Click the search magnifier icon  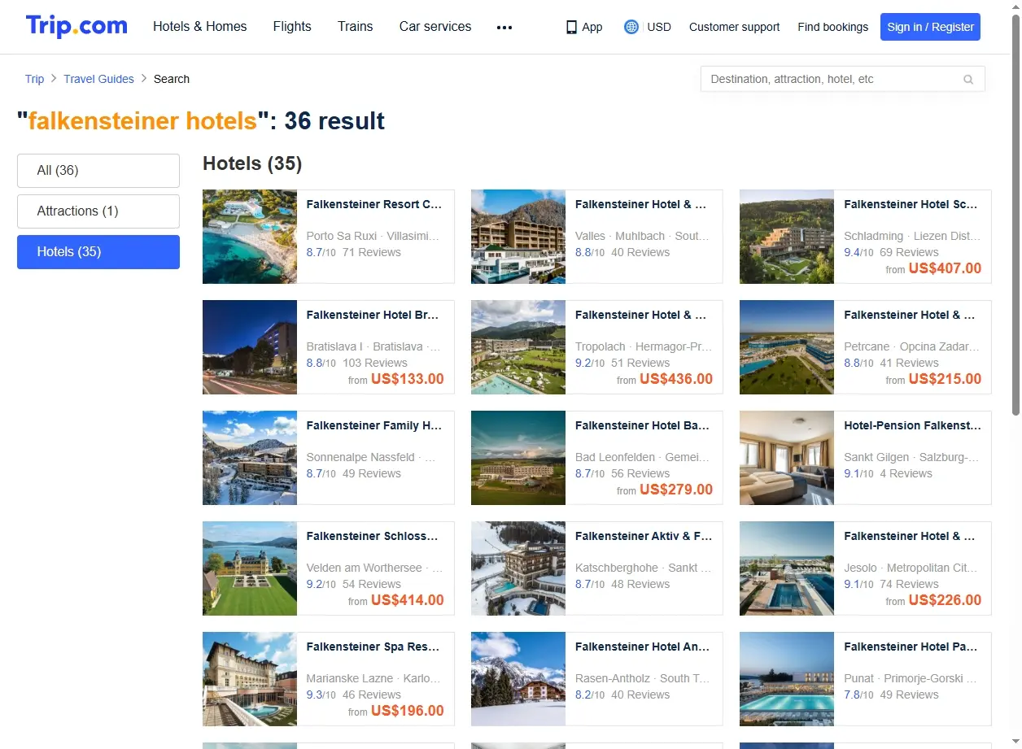(x=968, y=79)
